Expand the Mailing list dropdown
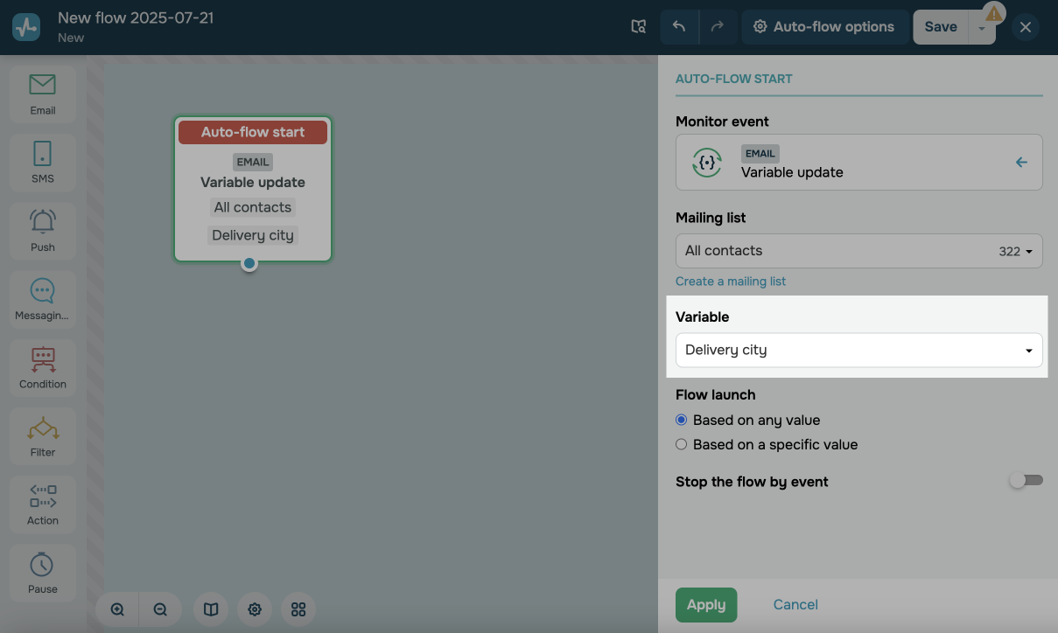 pyautogui.click(x=858, y=251)
